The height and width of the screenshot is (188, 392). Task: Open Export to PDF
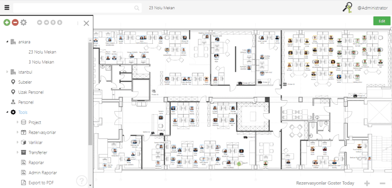coord(41,183)
